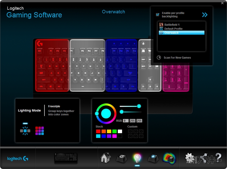Click the F6 key in white zone
227x169 pixels.
(89, 51)
